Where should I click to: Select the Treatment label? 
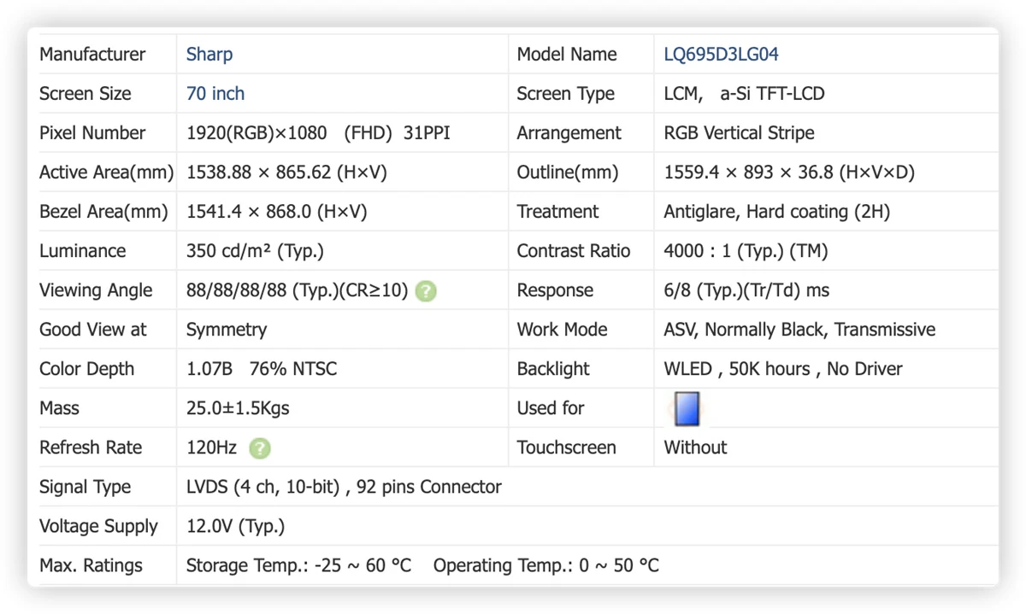[557, 211]
